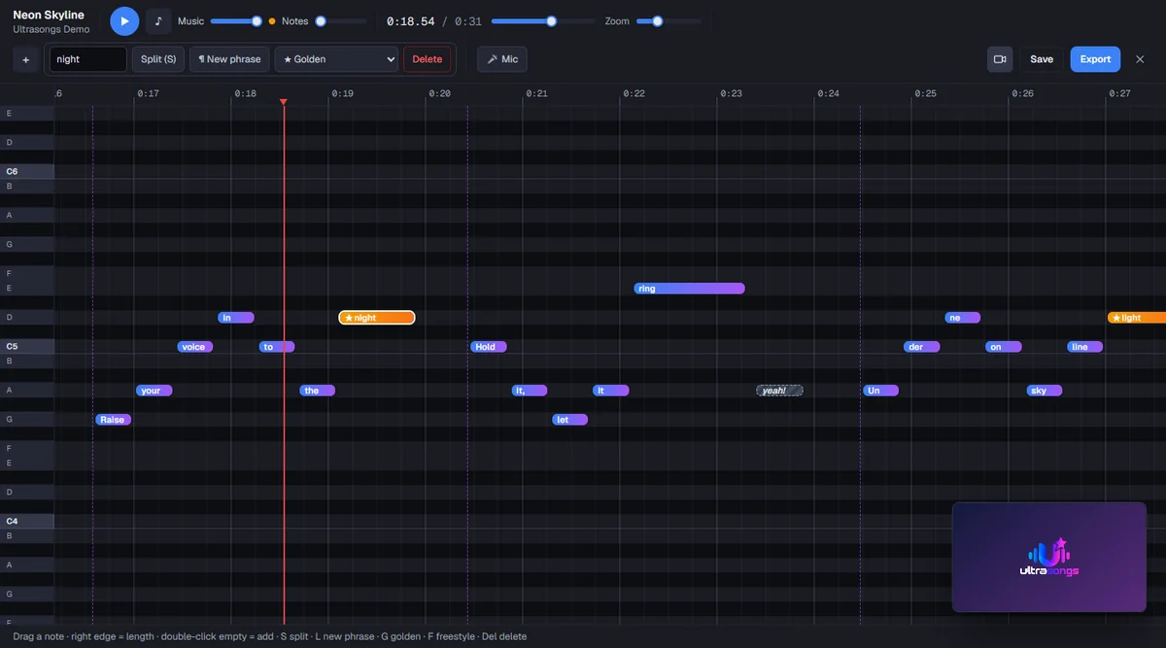This screenshot has width=1166, height=648.
Task: Open the Golden note type dropdown
Action: point(336,59)
